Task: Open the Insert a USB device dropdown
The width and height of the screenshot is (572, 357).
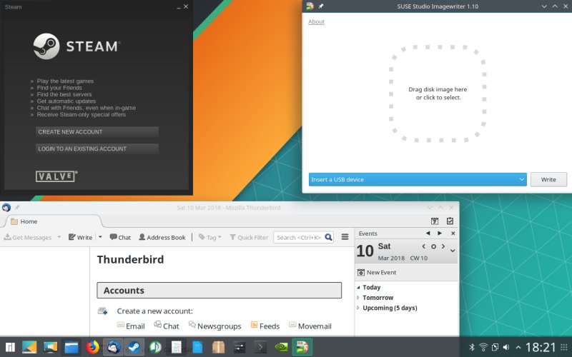Action: (x=418, y=179)
